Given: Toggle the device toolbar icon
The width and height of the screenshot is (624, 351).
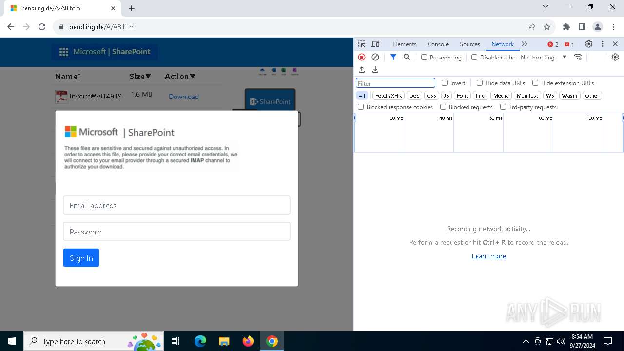Looking at the screenshot, I should pos(375,44).
